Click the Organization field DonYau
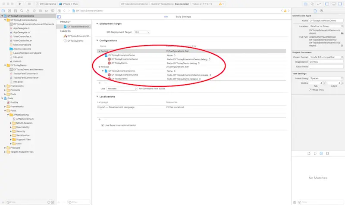The height and width of the screenshot is (205, 345). 326,62
